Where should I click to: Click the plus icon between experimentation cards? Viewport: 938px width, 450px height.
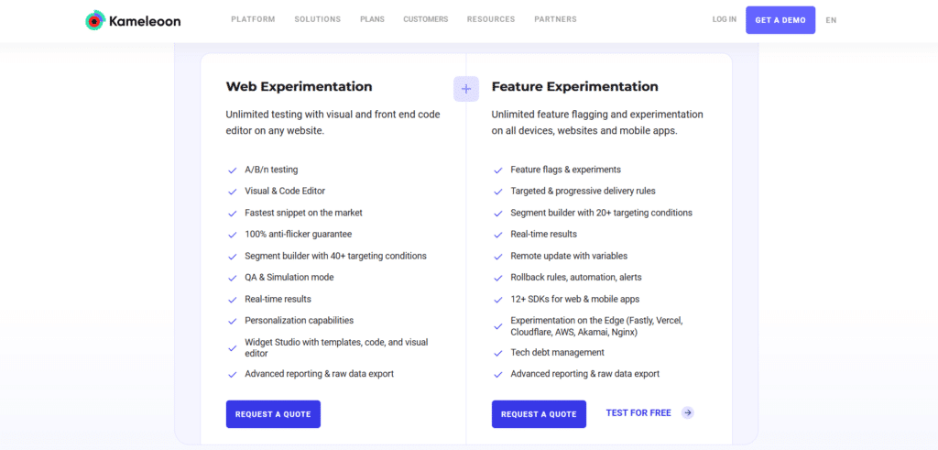(x=466, y=89)
